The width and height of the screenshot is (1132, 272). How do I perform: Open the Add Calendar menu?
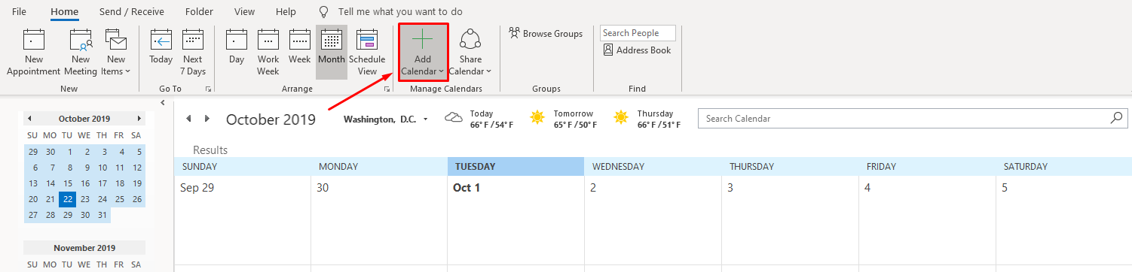tap(423, 52)
